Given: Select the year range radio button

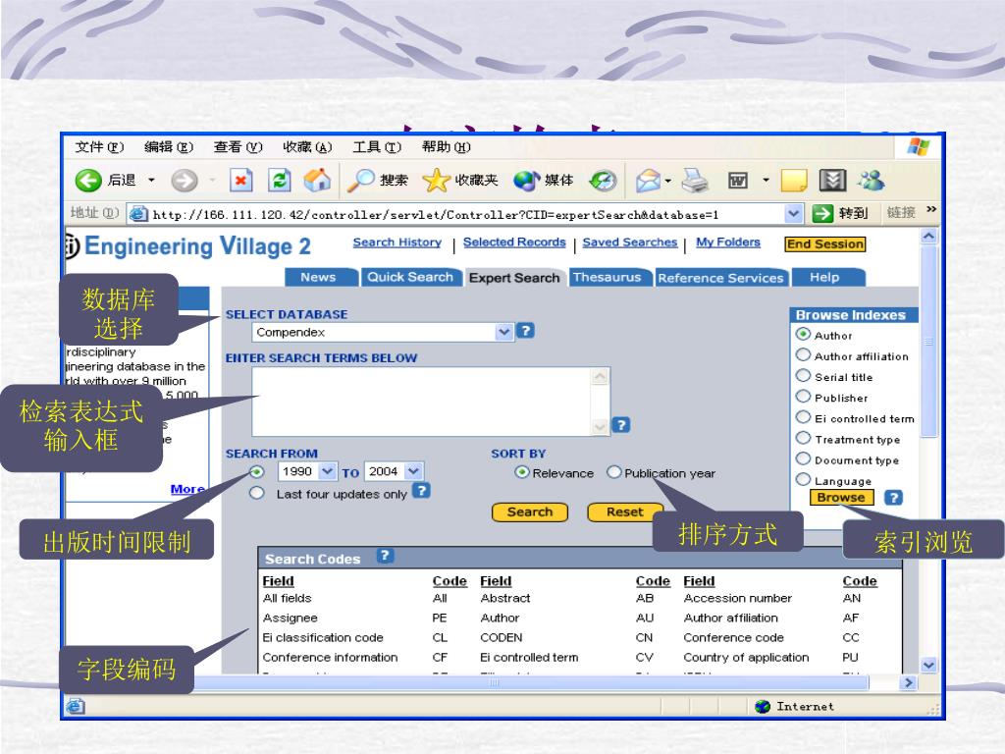Looking at the screenshot, I should point(257,472).
